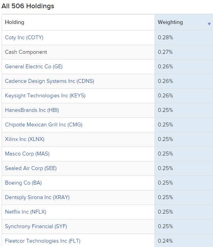Open Dentsply Sirona Inc (XRAY) link
The height and width of the screenshot is (247, 213).
[x=37, y=197]
